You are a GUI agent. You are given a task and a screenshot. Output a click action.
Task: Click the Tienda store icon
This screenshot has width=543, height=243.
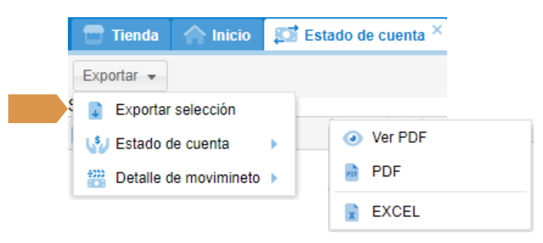tap(93, 35)
